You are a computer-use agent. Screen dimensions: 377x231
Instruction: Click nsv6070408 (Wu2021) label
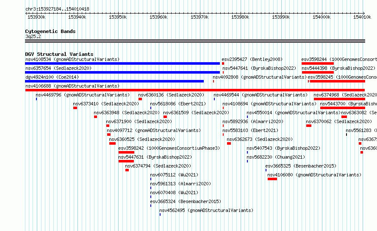coord(175,192)
